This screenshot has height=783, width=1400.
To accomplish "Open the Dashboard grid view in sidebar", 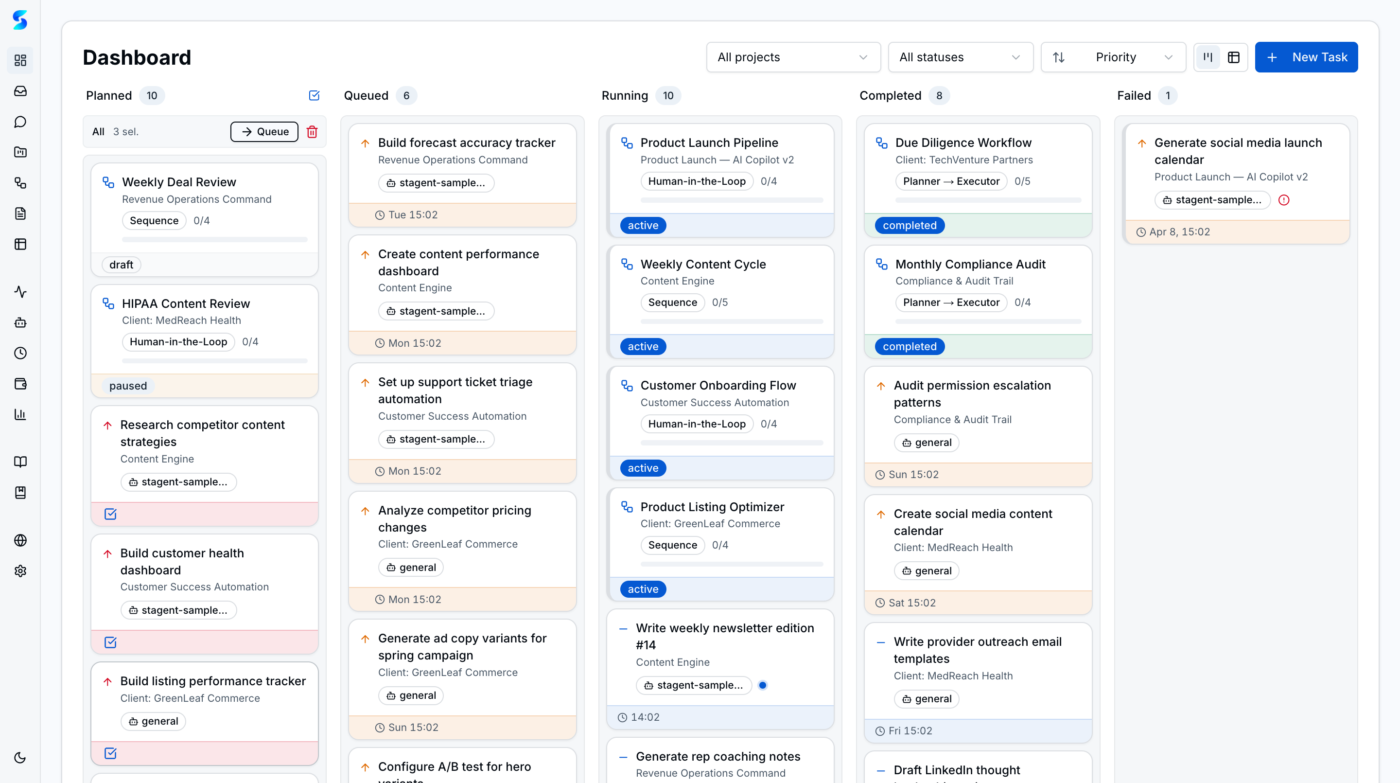I will coord(20,60).
